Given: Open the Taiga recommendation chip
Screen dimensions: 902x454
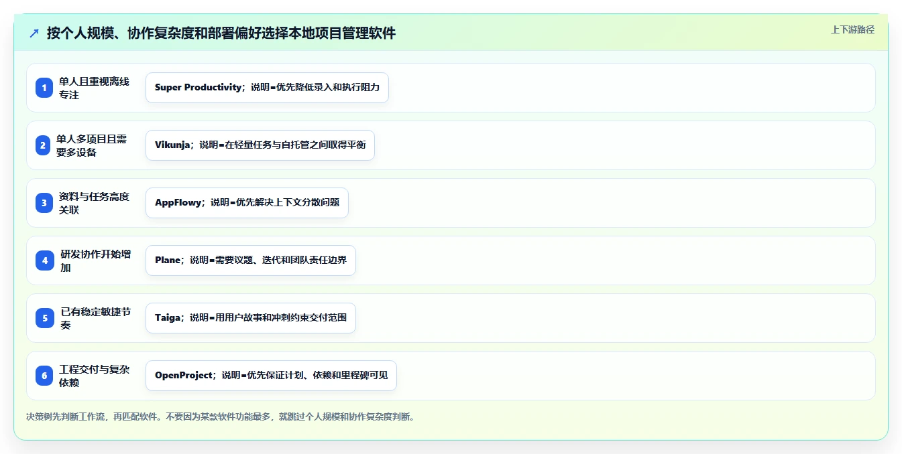Looking at the screenshot, I should 251,318.
